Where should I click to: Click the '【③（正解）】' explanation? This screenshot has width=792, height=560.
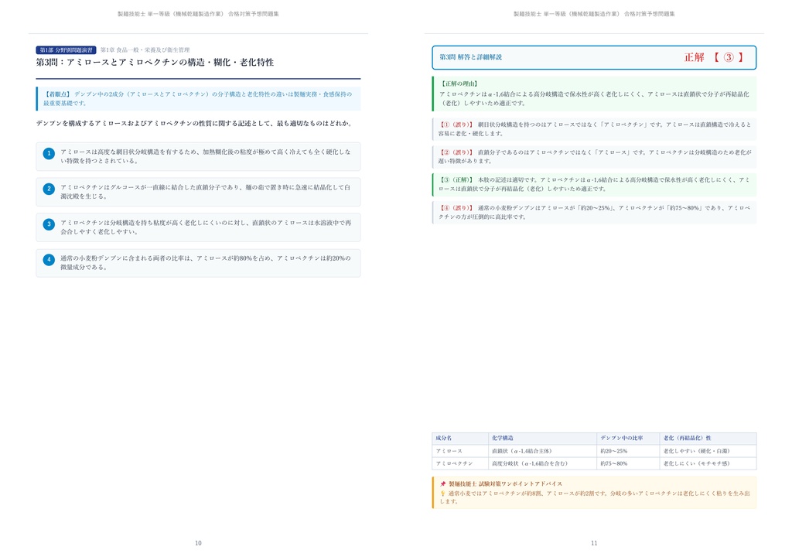coord(594,184)
